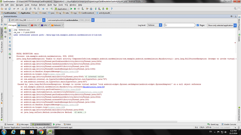Open the logcat search field options
Viewport: 241px width, 135px height.
(x=166, y=25)
